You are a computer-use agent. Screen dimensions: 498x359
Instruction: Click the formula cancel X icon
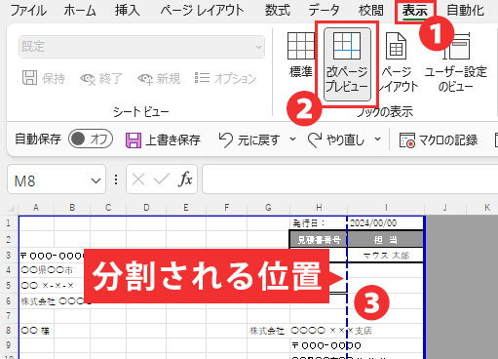point(138,179)
